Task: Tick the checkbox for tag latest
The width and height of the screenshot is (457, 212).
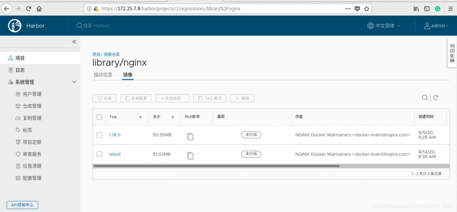Action: point(99,154)
